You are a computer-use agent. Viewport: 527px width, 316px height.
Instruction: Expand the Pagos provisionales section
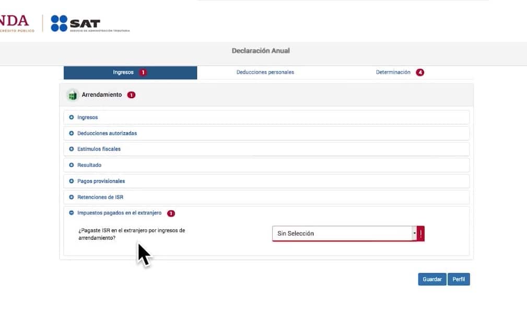[x=101, y=181]
